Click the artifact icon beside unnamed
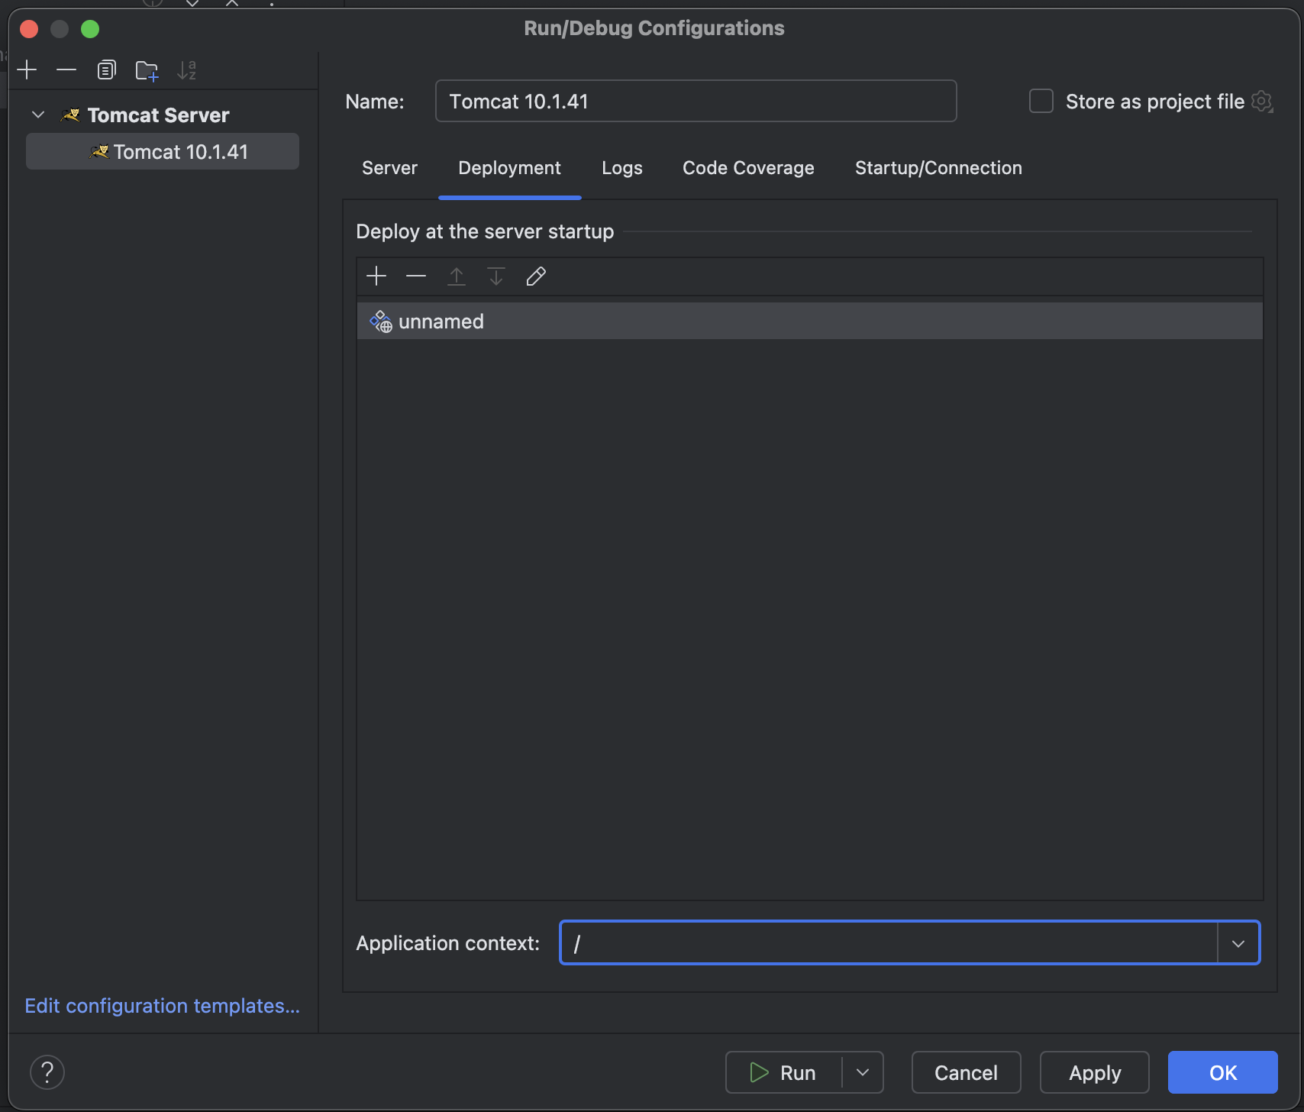Screen dimensions: 1304x1112 [381, 322]
